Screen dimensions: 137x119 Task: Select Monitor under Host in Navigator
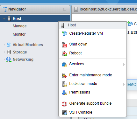pyautogui.click(x=19, y=34)
